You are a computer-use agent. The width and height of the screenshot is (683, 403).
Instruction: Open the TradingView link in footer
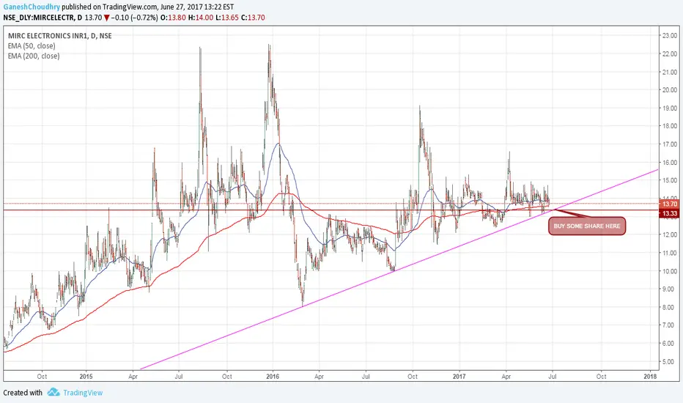(x=83, y=393)
